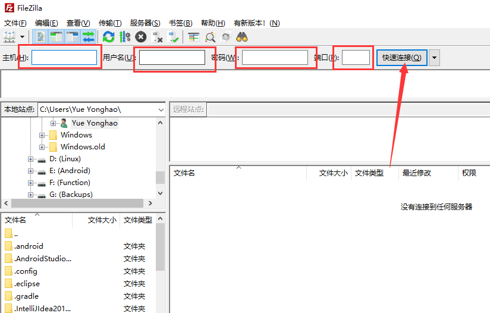
Task: Toggle synchronized browsing icon
Action: click(225, 37)
